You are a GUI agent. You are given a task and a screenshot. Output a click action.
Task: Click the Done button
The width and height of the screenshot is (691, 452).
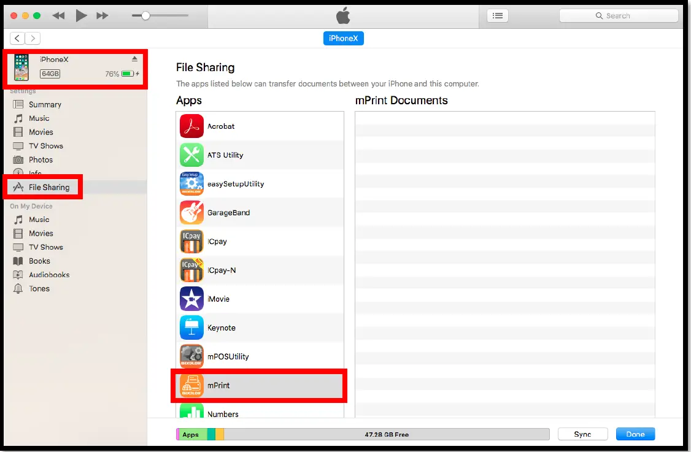(635, 434)
